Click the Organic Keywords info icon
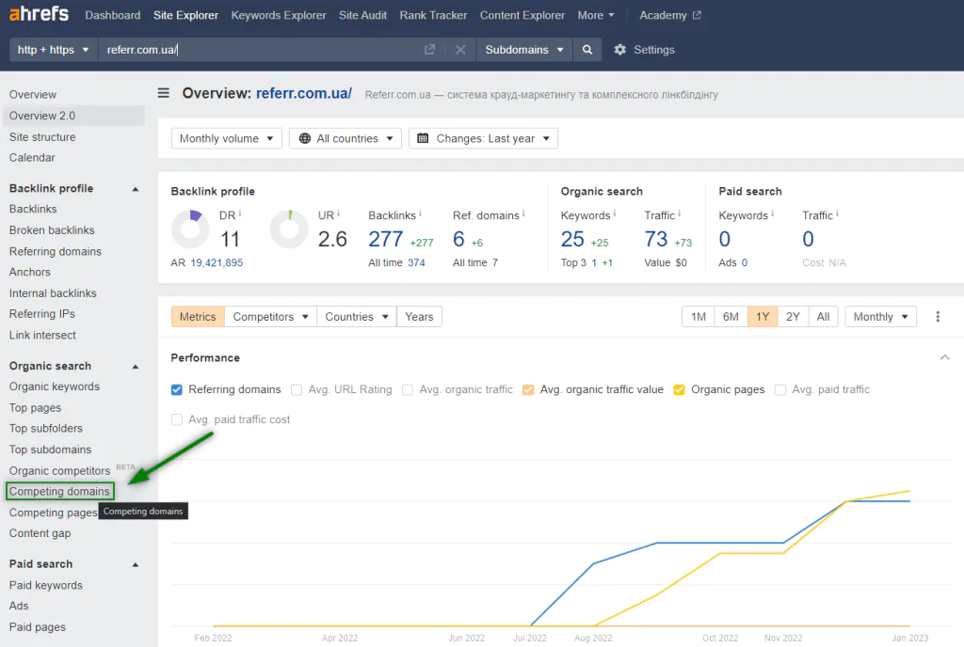Image resolution: width=964 pixels, height=647 pixels. 615,213
